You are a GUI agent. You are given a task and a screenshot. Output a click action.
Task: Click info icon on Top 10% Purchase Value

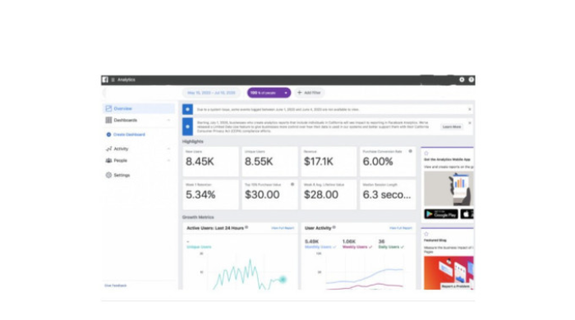pos(292,185)
